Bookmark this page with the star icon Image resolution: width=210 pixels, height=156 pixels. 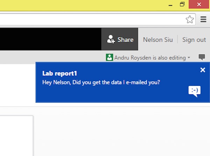(x=190, y=19)
